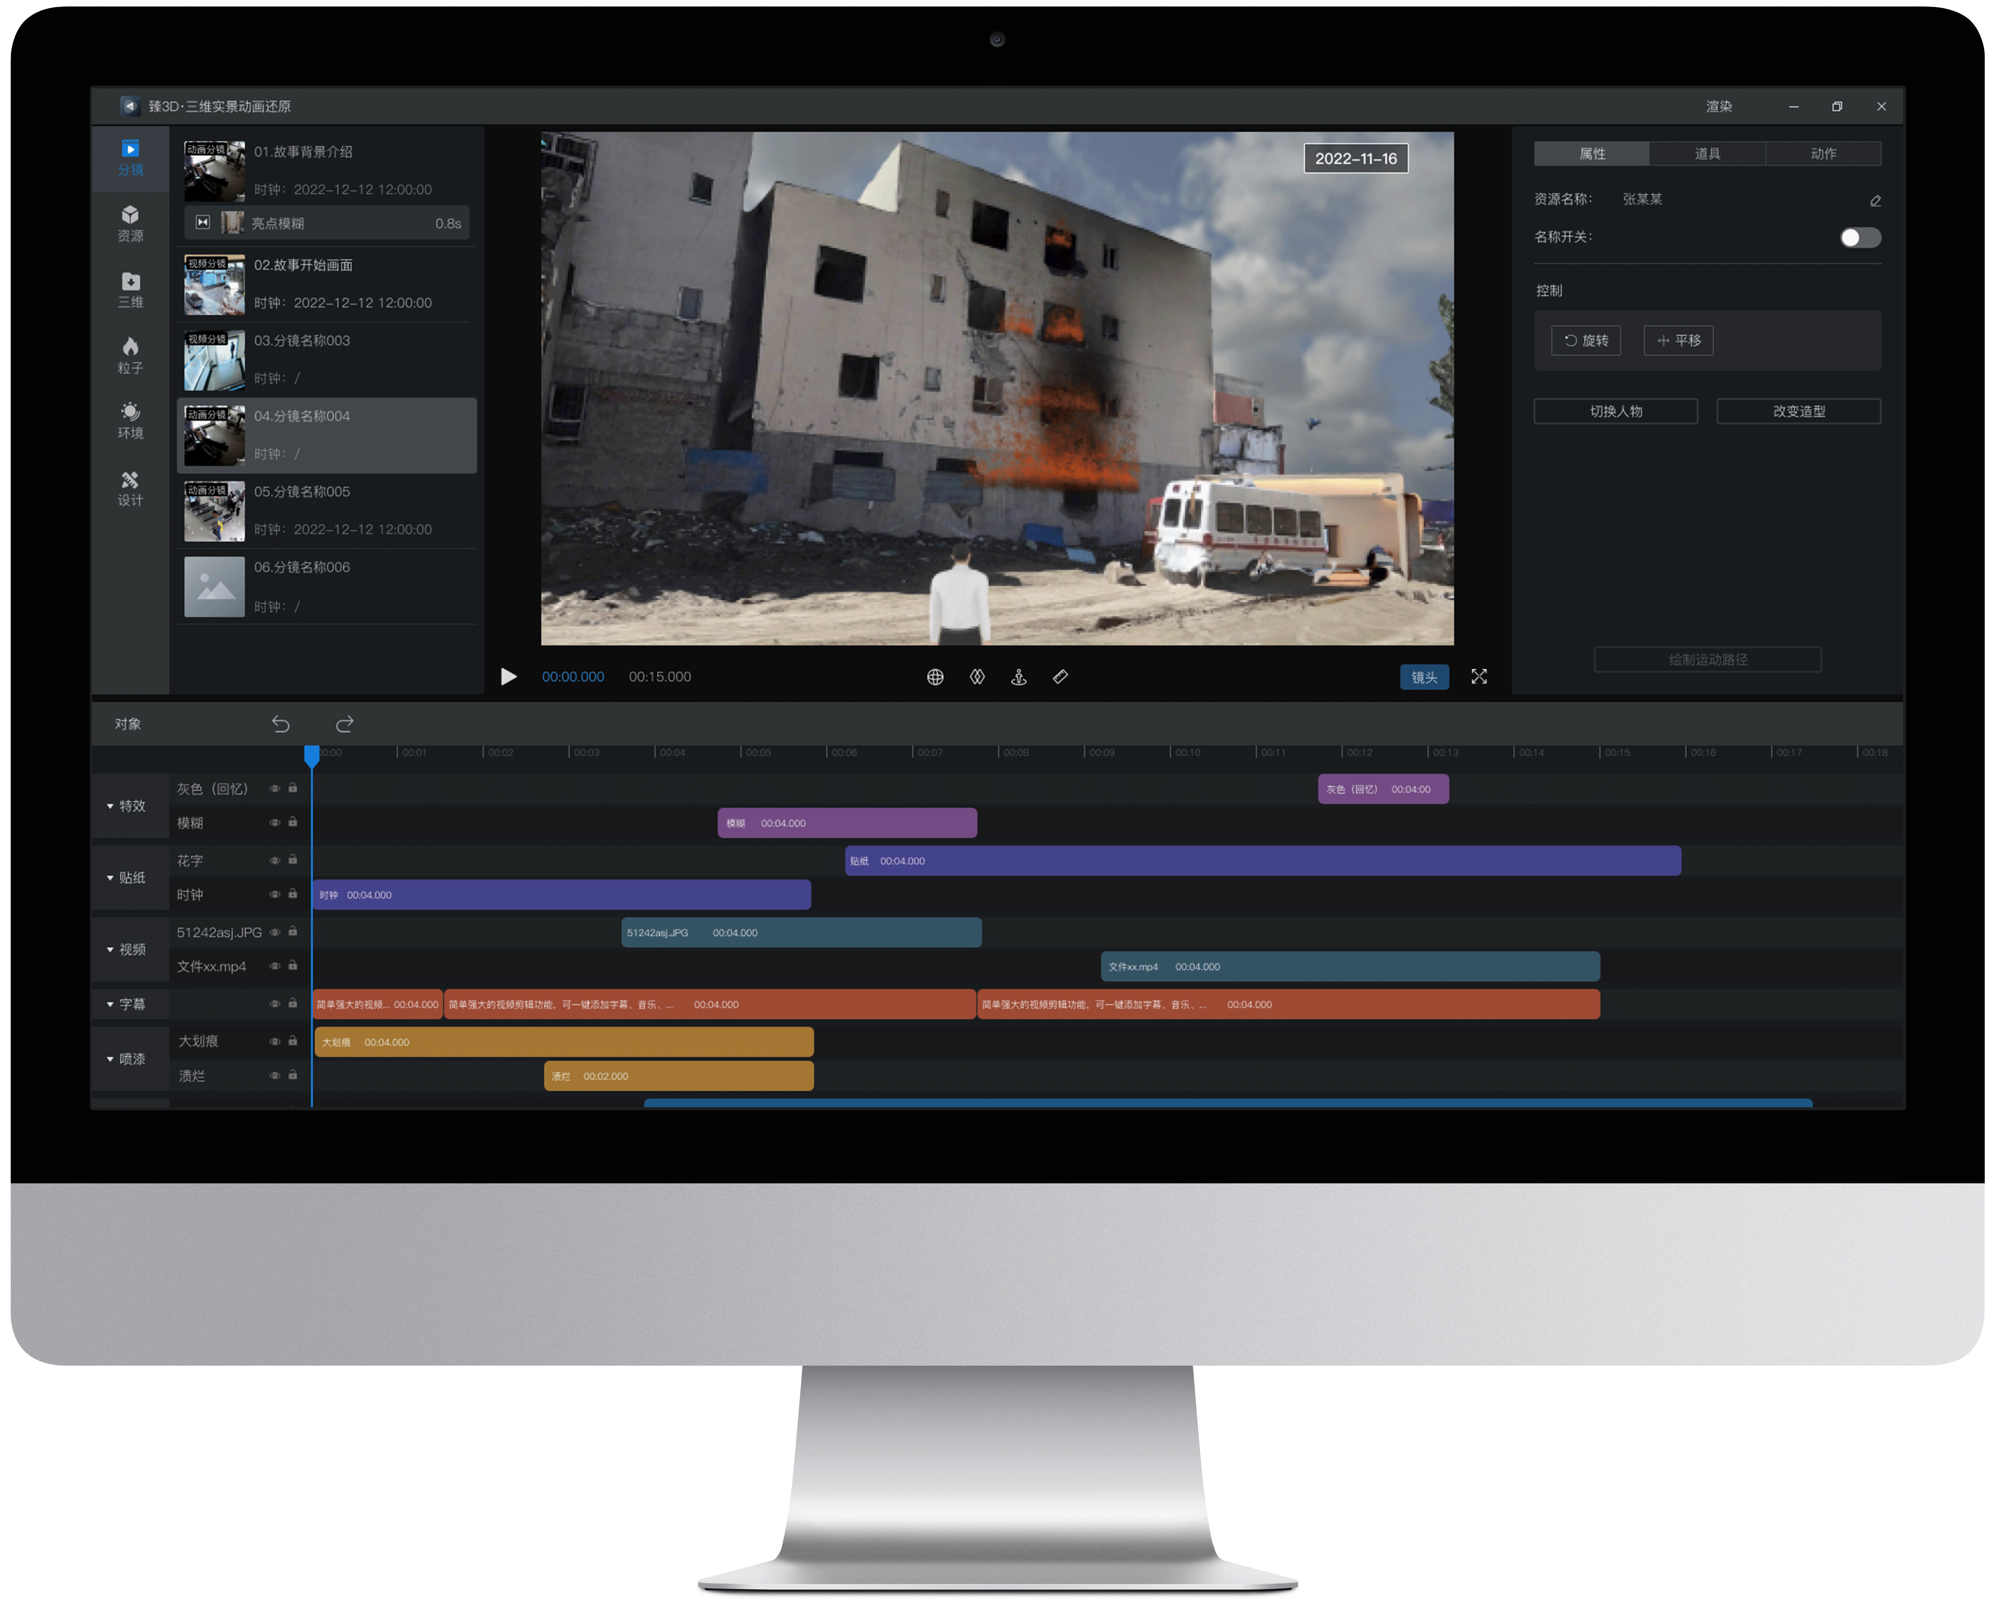Image resolution: width=1995 pixels, height=1606 pixels.
Task: Lock the 花字 track
Action: click(x=293, y=860)
